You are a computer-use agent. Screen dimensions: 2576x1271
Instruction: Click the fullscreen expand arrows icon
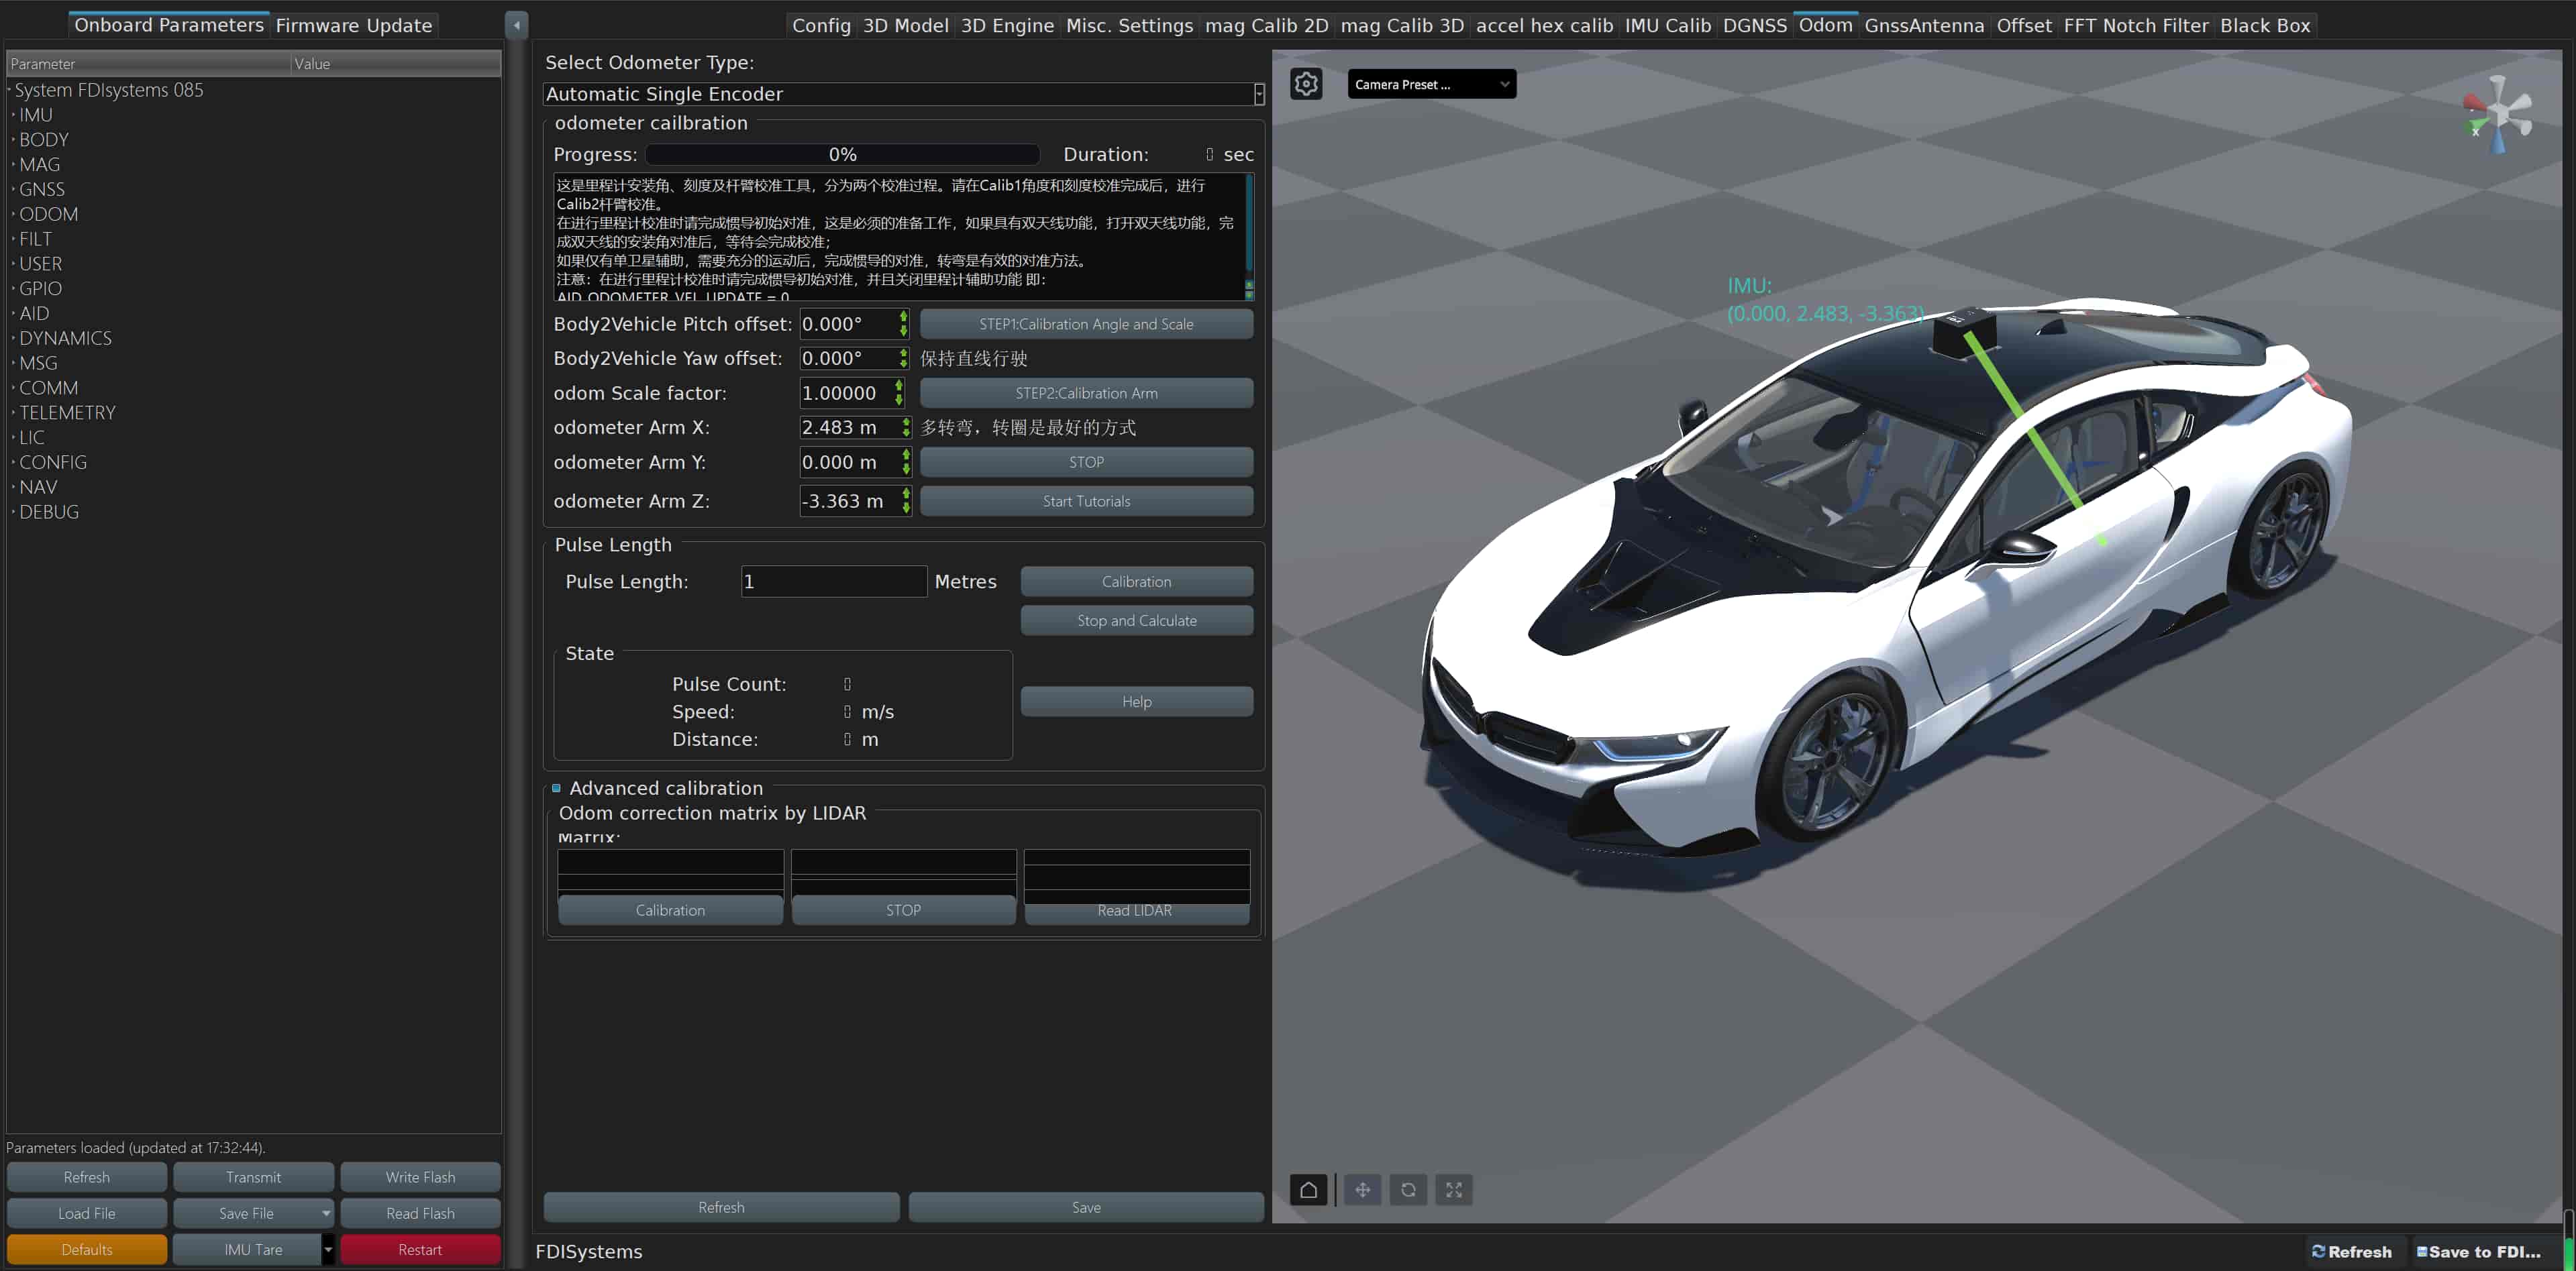pyautogui.click(x=1453, y=1189)
